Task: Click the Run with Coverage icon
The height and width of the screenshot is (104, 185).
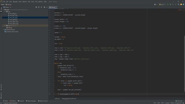Action: pos(173,5)
